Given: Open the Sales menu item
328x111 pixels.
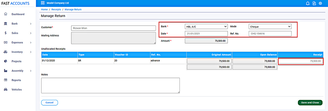Looking at the screenshot, I should [15, 33].
